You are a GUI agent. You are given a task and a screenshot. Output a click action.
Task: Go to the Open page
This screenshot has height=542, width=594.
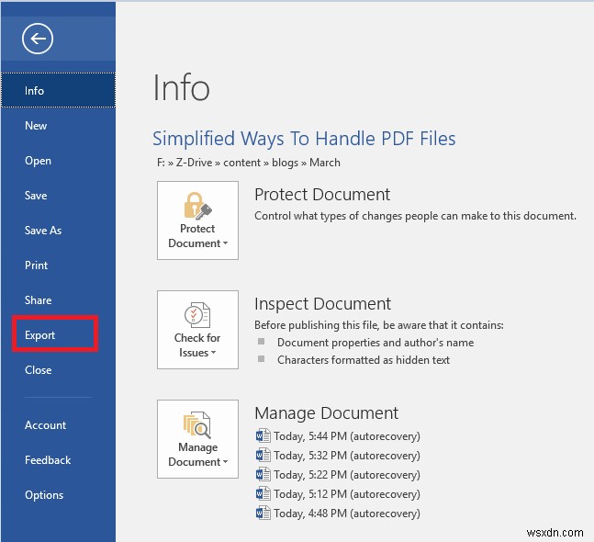[x=58, y=161]
